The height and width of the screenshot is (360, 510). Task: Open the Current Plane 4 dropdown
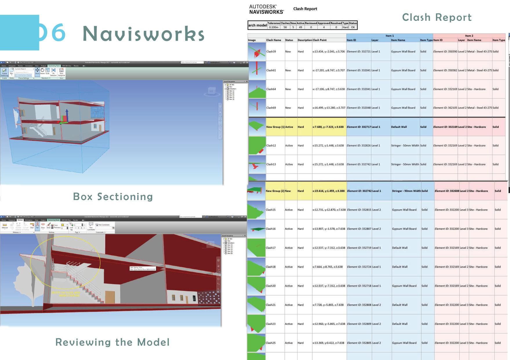[x=24, y=69]
